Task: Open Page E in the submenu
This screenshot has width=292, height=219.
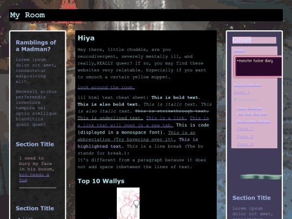Action: coord(245,144)
